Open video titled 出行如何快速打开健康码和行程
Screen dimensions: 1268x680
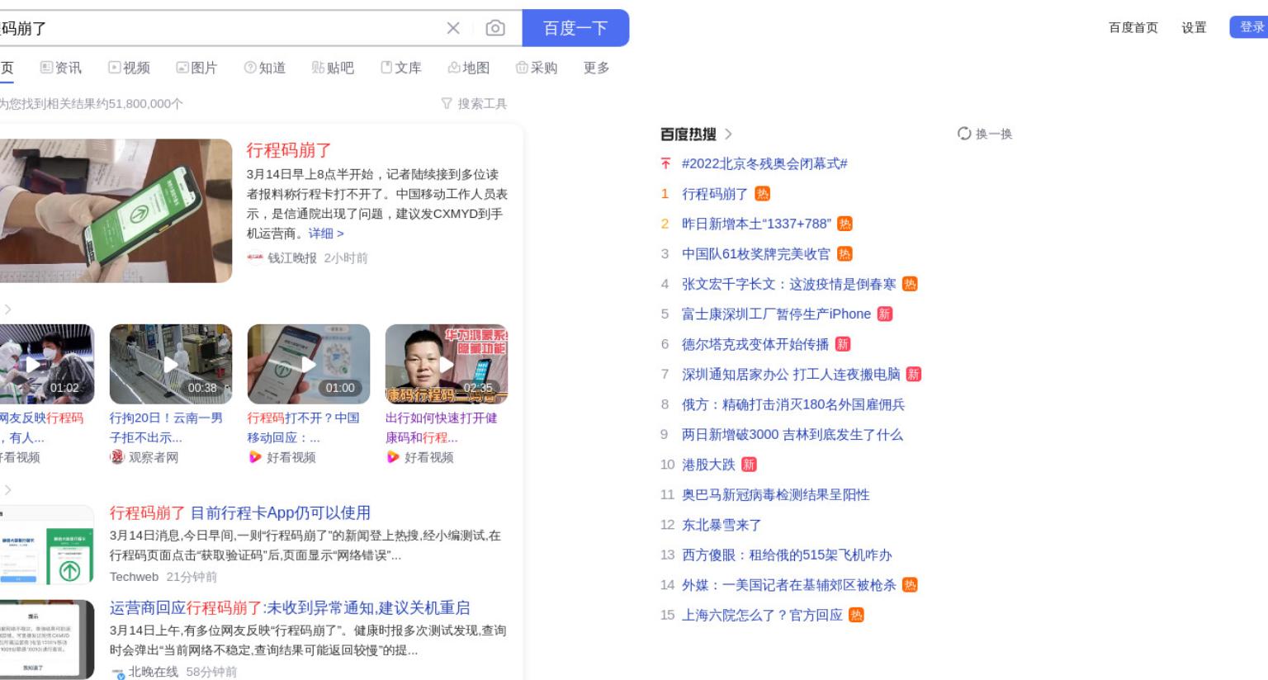pos(442,427)
